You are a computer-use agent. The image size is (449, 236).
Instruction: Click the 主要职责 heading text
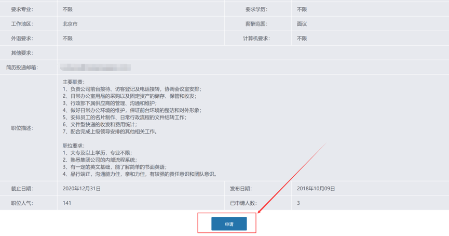tap(73, 82)
